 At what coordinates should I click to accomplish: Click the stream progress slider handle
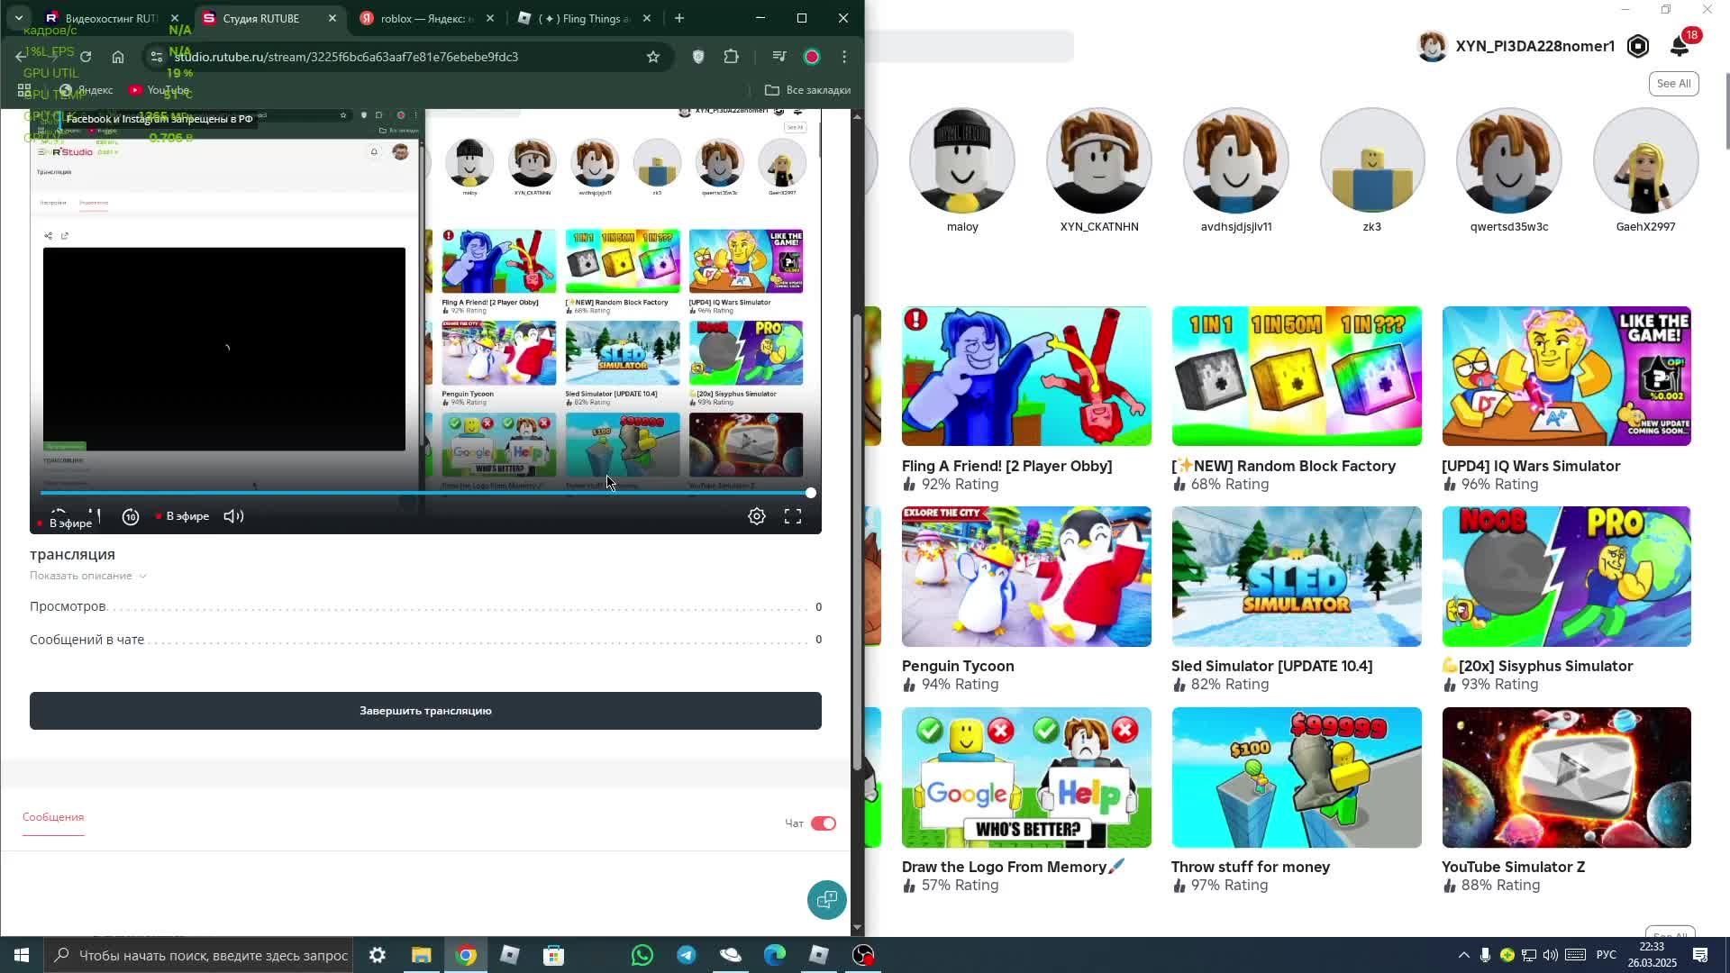tap(811, 493)
